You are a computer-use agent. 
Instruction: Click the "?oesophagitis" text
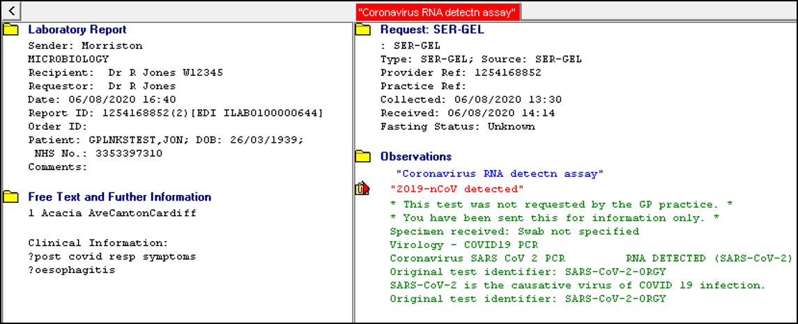72,270
